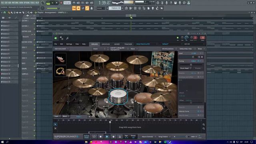
Task: Adjust the snare Level slider
Action: 193,57
